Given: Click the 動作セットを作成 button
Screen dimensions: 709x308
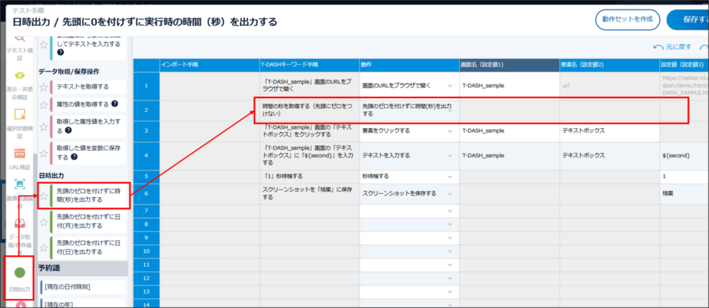Looking at the screenshot, I should click(x=627, y=20).
